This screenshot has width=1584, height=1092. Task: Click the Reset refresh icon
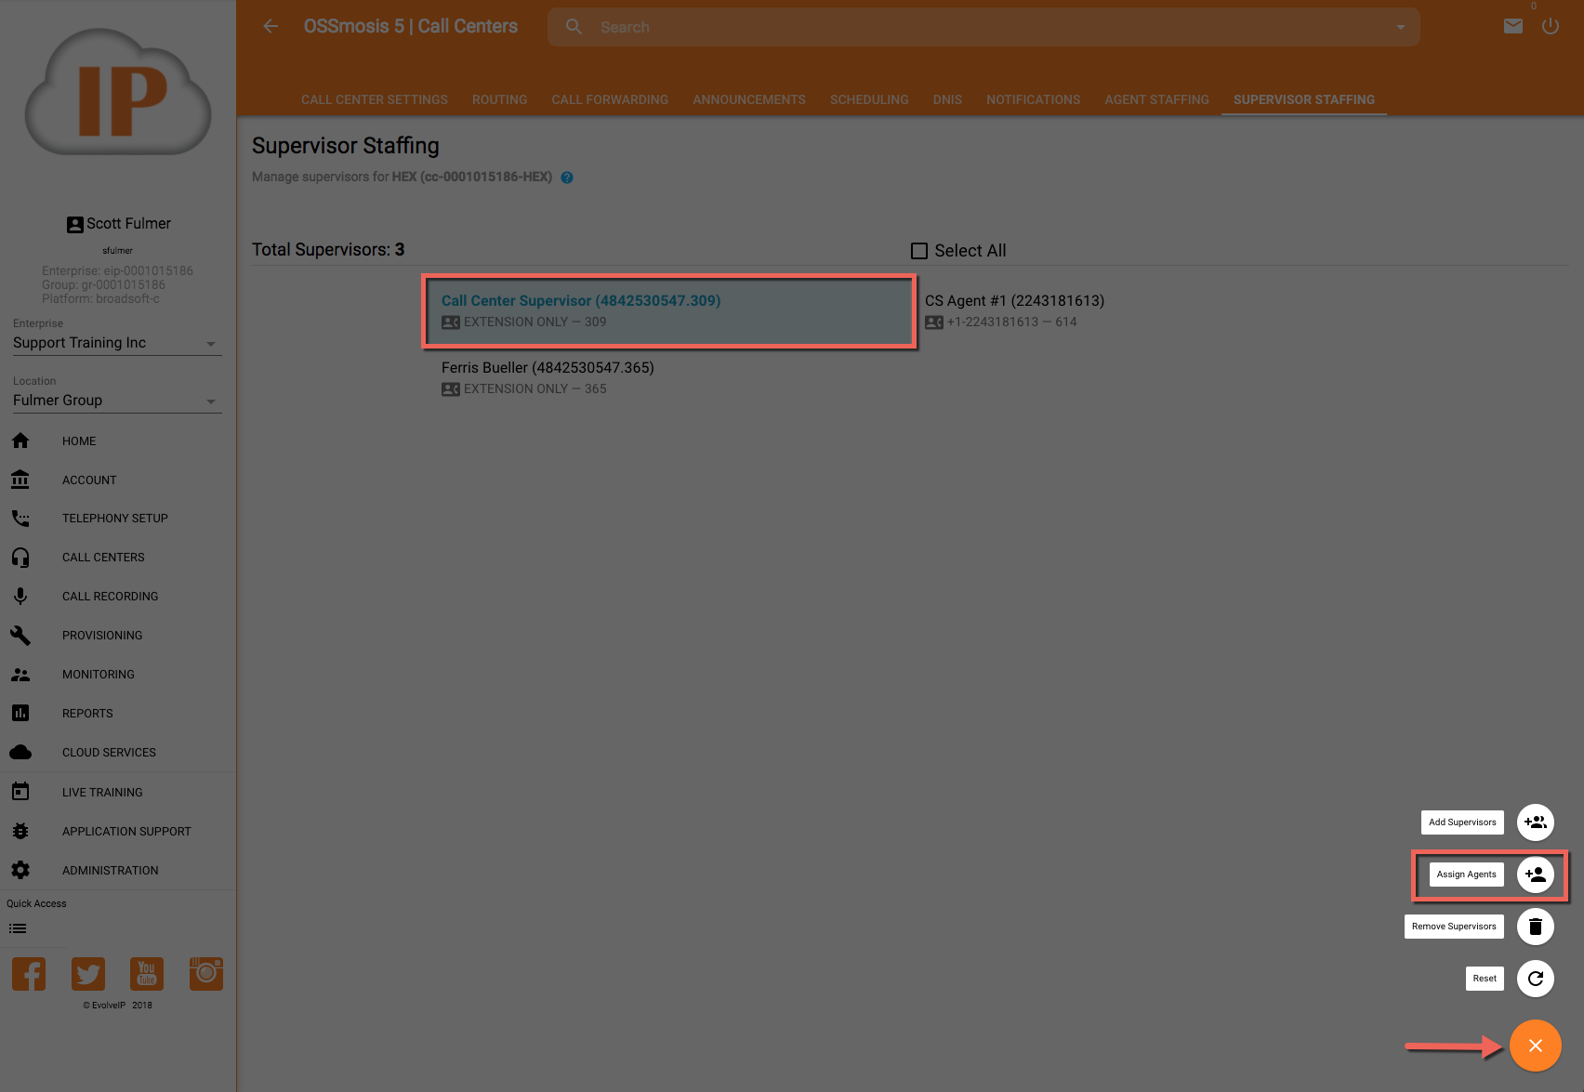click(1535, 979)
